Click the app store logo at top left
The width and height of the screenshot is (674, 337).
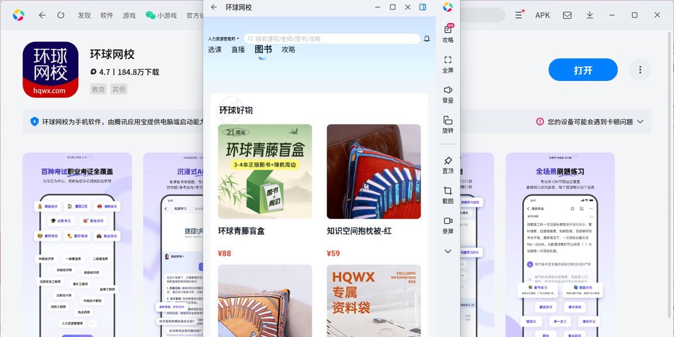point(19,15)
